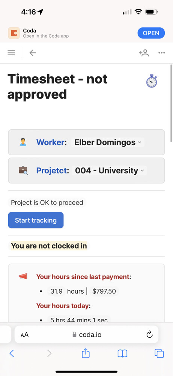
Task: Expand the Project dropdown 004 - University
Action: pos(109,170)
